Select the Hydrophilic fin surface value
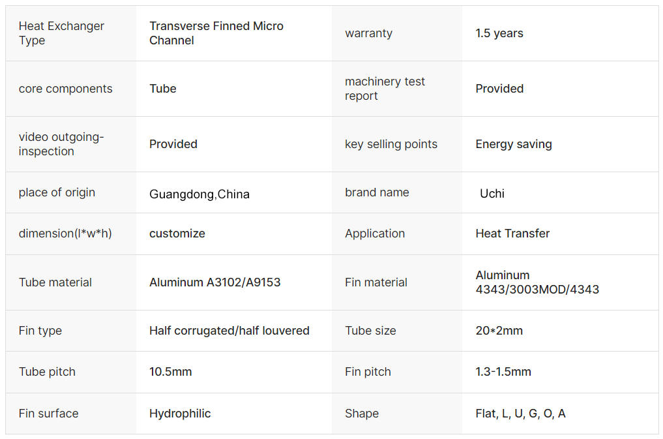The image size is (663, 439). pyautogui.click(x=180, y=413)
